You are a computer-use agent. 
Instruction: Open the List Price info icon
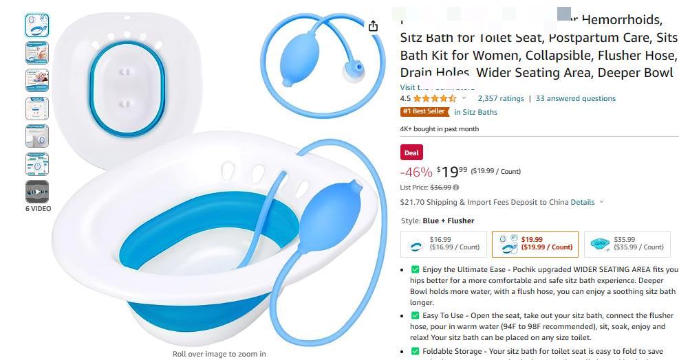pos(456,188)
